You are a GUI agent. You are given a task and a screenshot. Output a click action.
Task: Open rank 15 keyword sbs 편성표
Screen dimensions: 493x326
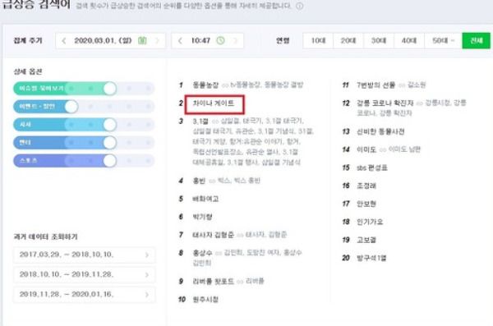372,168
